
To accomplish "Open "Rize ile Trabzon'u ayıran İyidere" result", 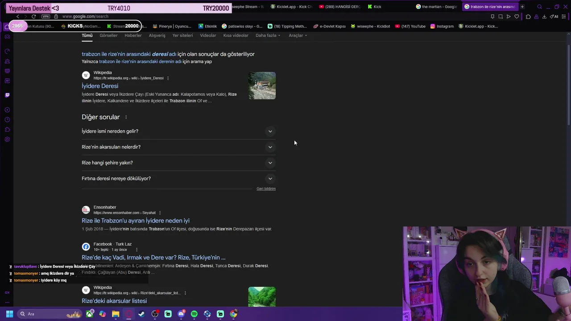I will point(135,221).
